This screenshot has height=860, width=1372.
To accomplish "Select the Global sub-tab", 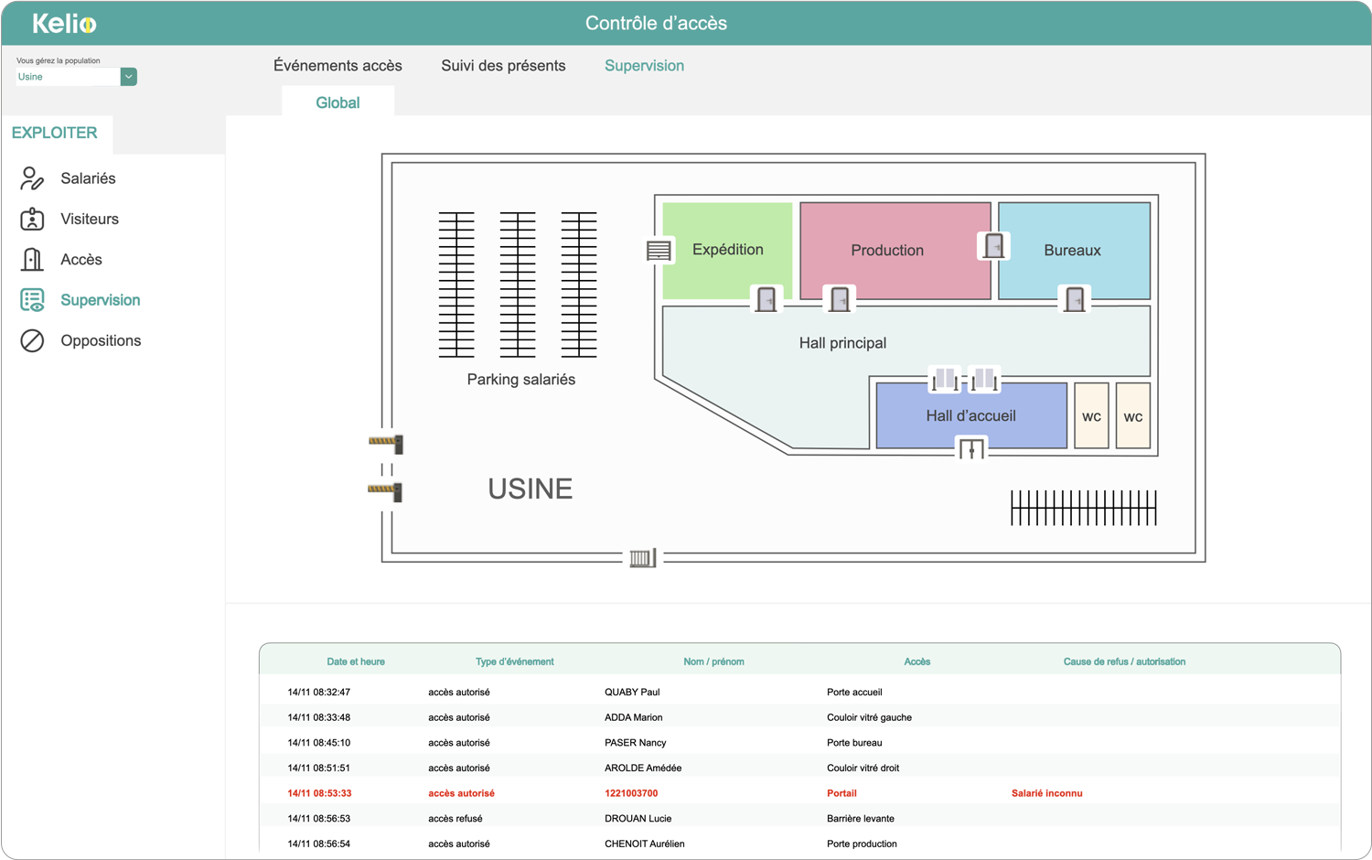I will click(338, 102).
